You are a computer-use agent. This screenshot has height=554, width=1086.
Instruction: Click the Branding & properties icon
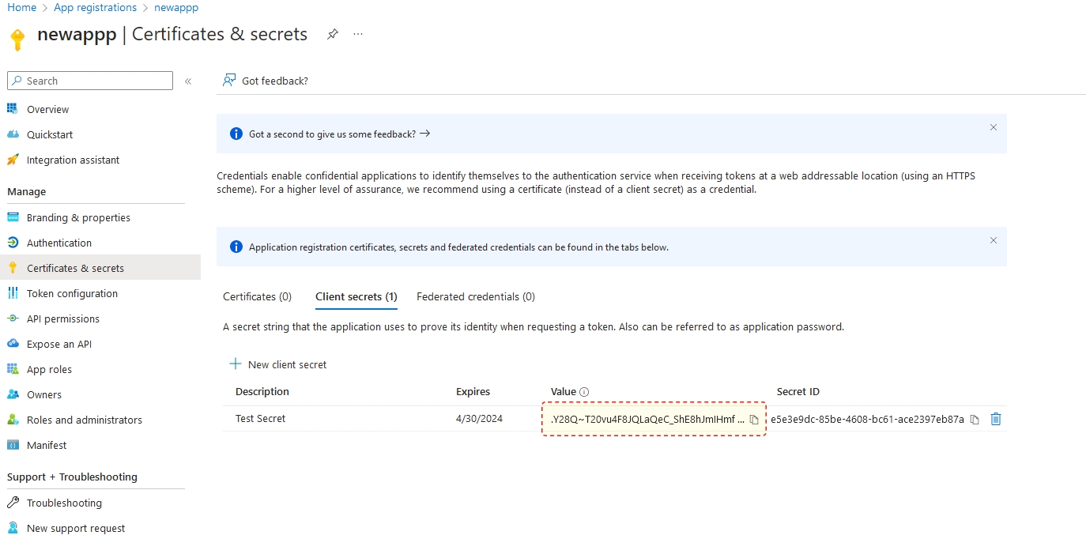(x=13, y=217)
